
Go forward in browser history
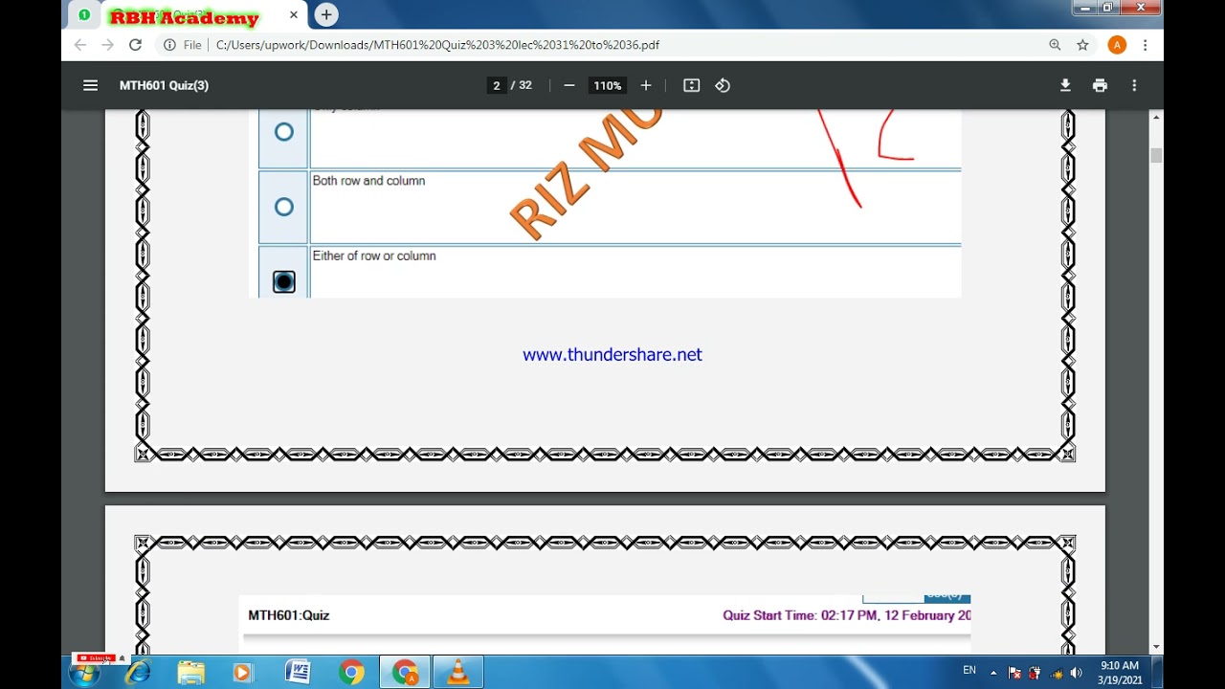click(x=107, y=45)
